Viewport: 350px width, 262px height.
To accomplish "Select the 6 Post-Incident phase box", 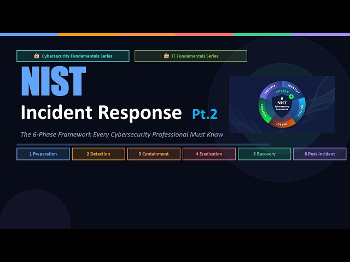I will (319, 154).
